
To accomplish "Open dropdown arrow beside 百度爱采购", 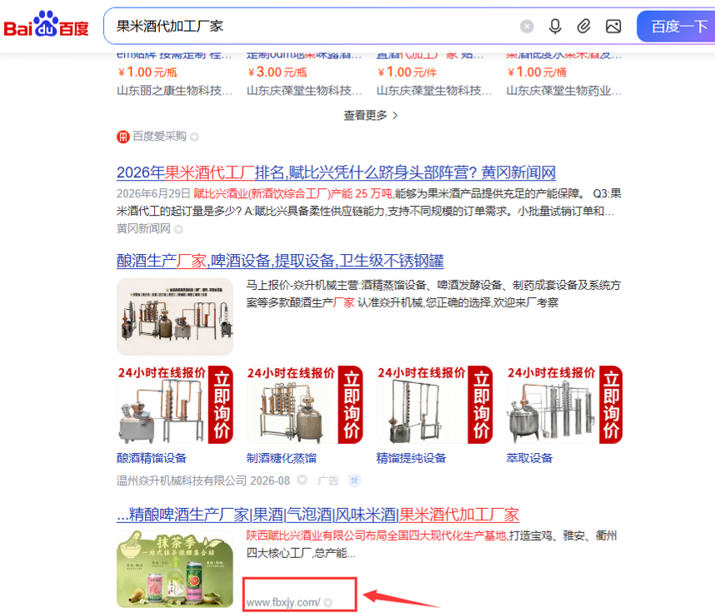I will click(x=195, y=137).
